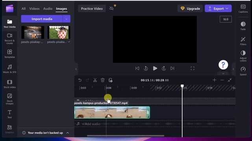Viewport: 252px width, 141px height.
Task: Click the clip's right trim handle
Action: coord(148,112)
